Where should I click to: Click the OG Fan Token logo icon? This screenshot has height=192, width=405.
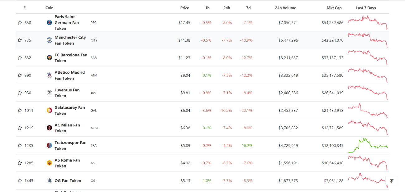49,181
